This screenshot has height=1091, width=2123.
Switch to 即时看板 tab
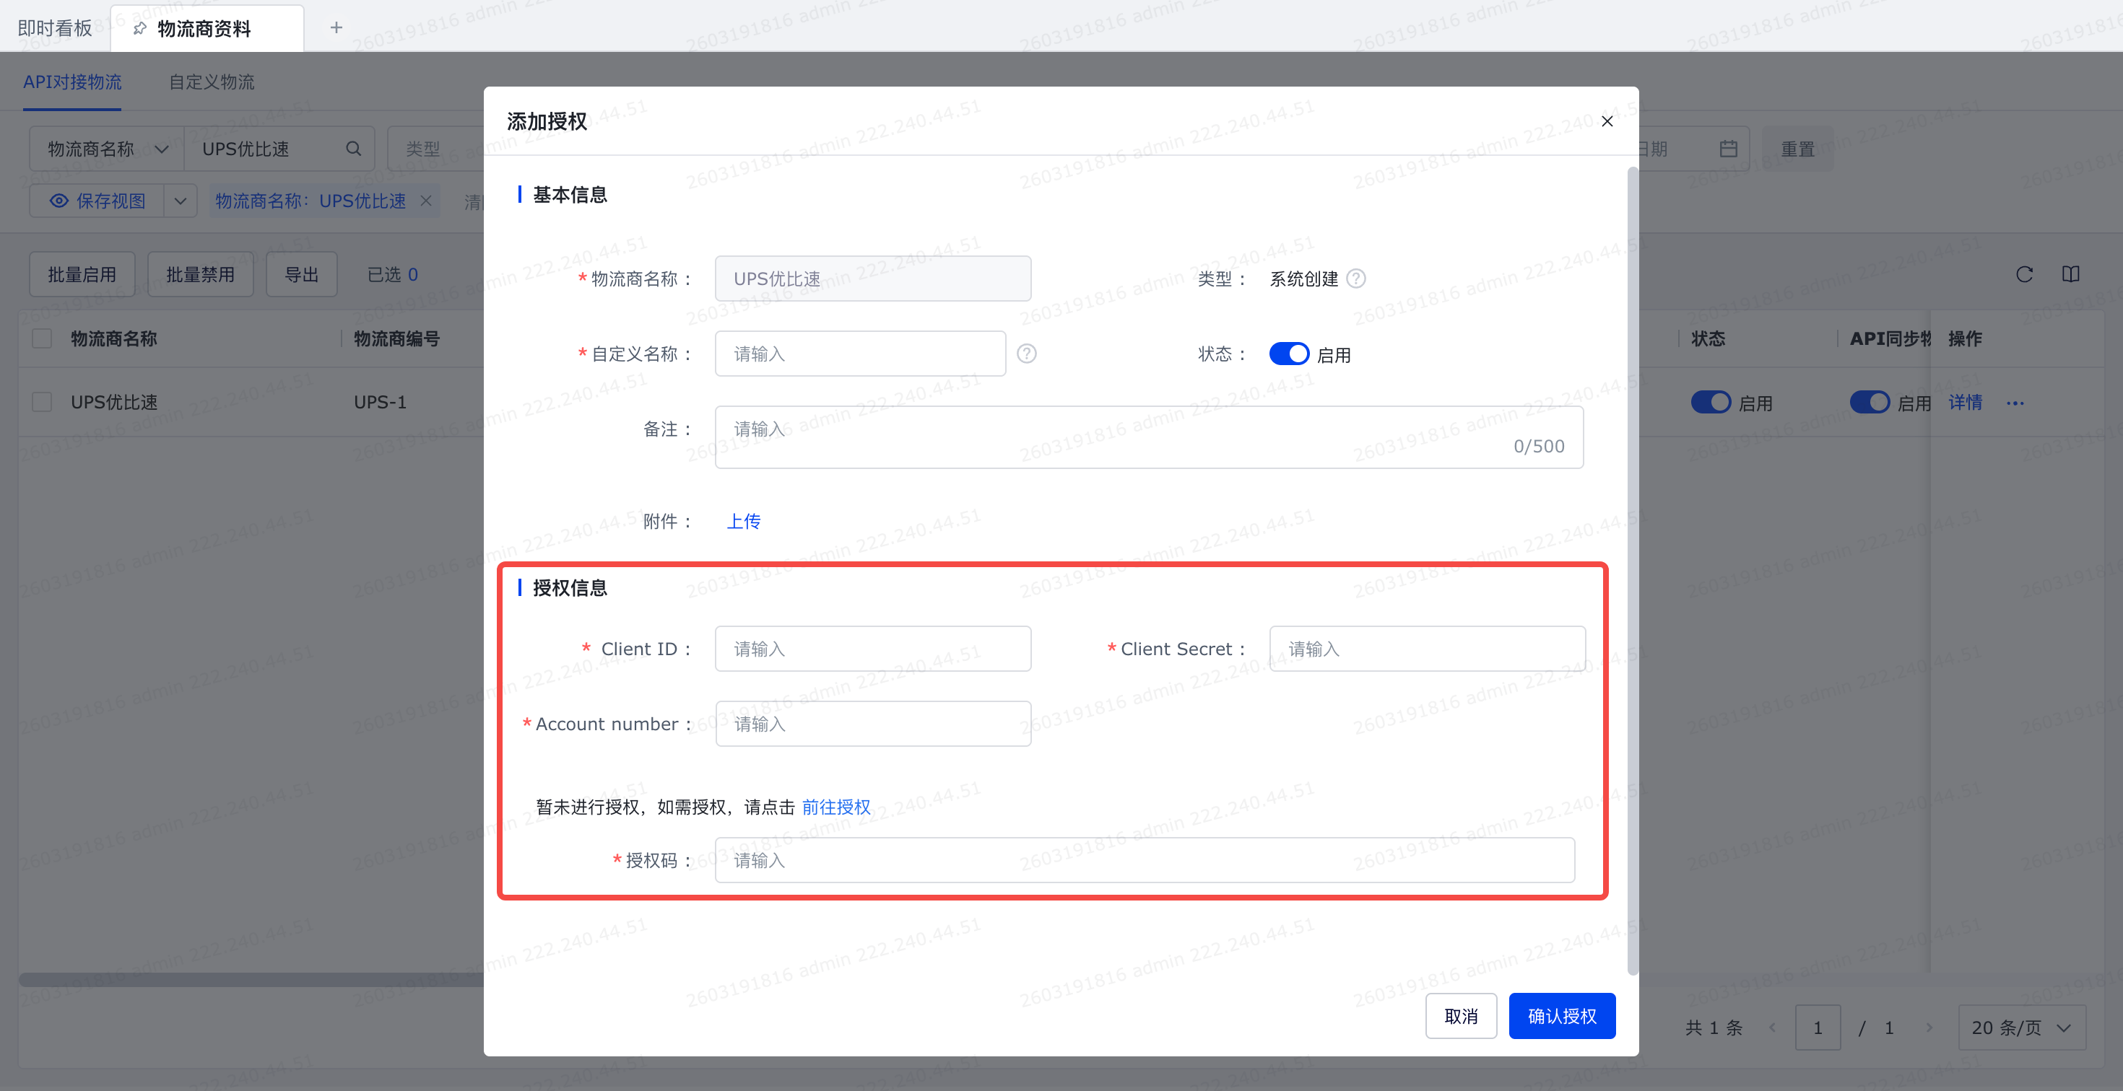(55, 28)
